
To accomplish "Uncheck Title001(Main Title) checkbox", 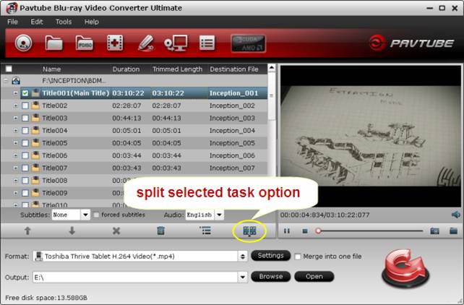I will click(x=25, y=93).
